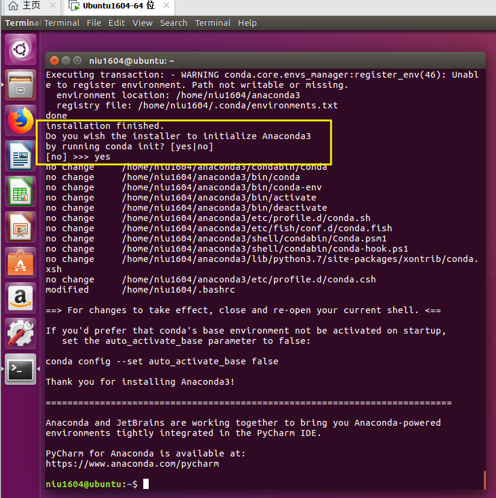This screenshot has height=498, width=496.
Task: Click the 'conda config --set auto_activate_base false' line
Action: [162, 361]
